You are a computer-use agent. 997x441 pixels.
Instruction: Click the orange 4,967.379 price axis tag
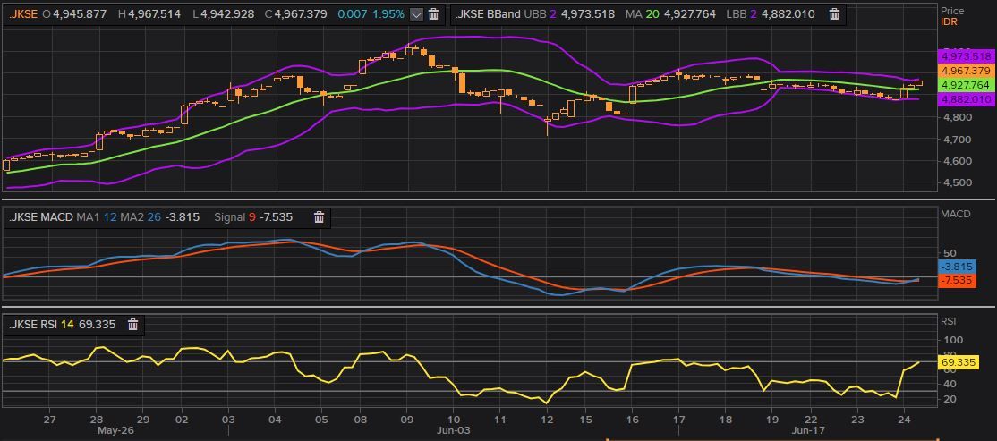[966, 71]
